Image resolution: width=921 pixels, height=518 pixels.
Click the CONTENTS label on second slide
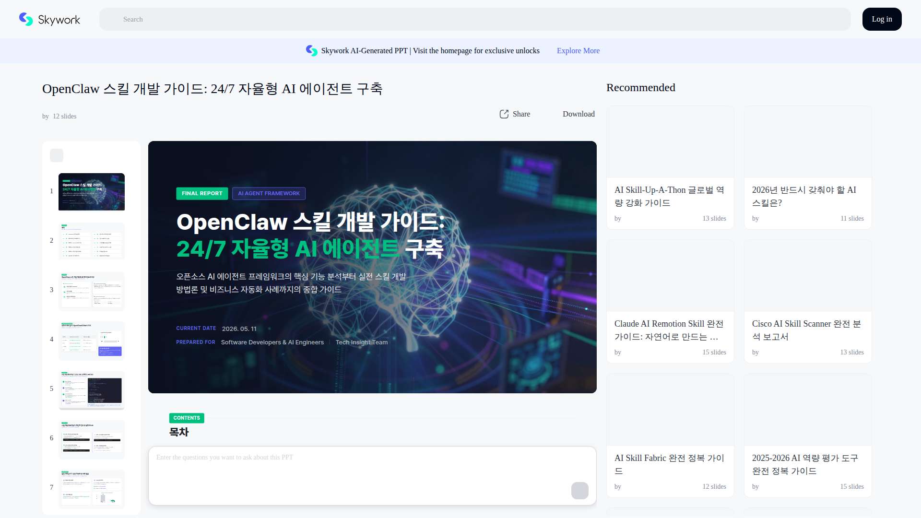point(187,418)
